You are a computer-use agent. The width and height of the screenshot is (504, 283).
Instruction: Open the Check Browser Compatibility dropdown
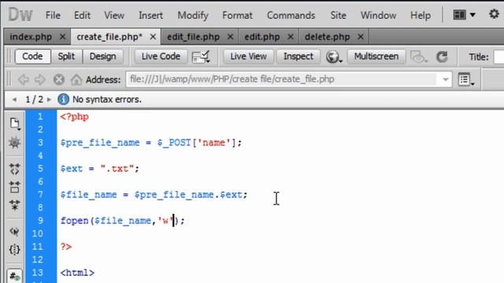click(201, 57)
